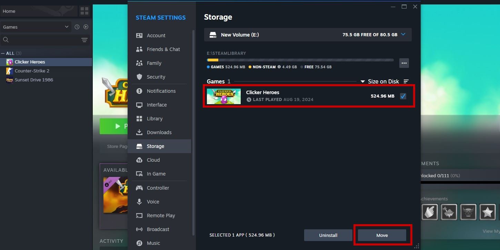The image size is (500, 250).
Task: Click the 75.5 GB FREE OF 80.5 GB text
Action: [370, 35]
